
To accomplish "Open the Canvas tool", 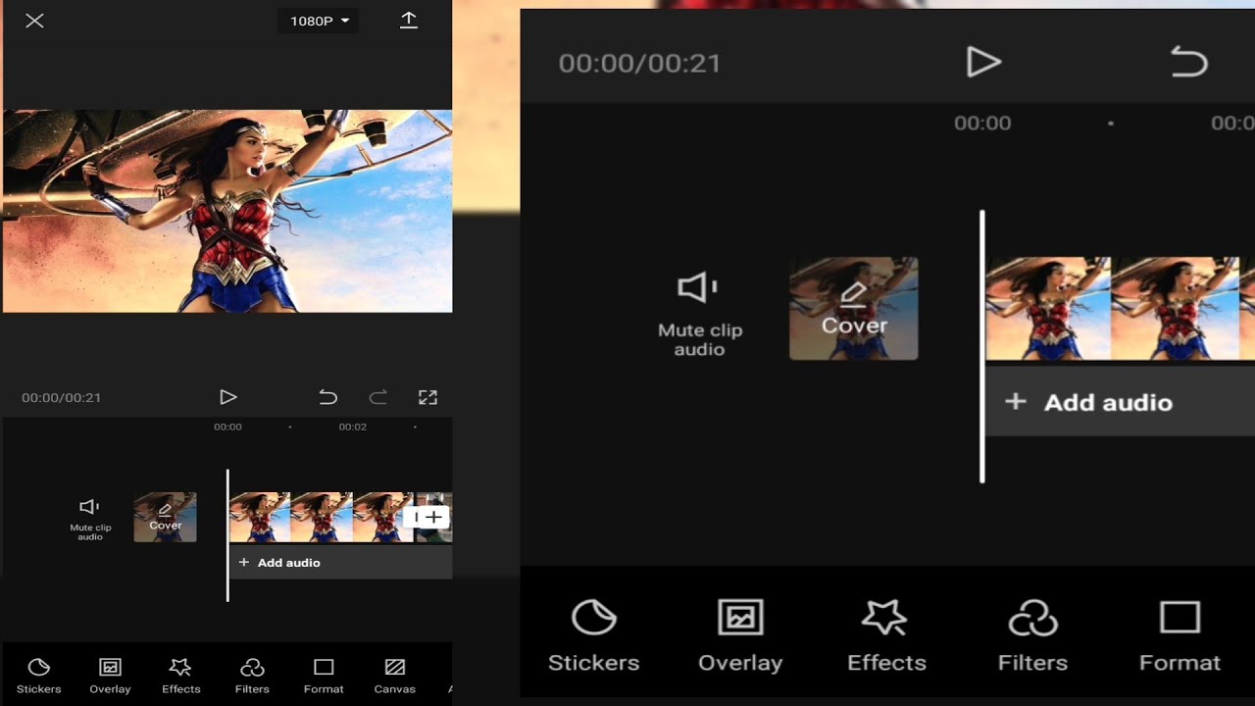I will click(x=395, y=676).
